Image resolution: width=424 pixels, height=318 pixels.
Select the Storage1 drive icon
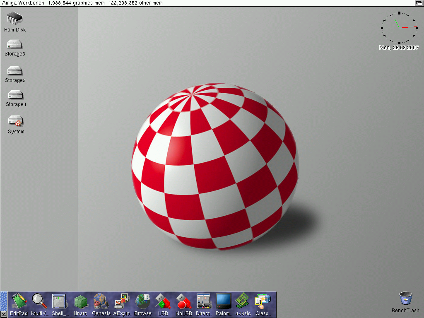coord(16,95)
